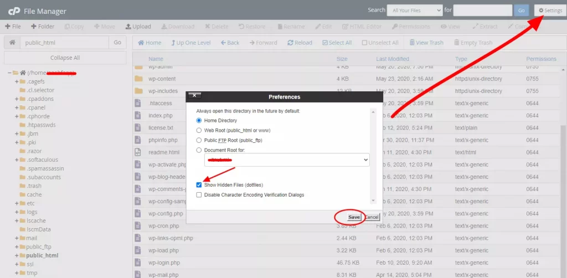Expand the logs folder
The height and width of the screenshot is (278, 567).
coord(17,212)
